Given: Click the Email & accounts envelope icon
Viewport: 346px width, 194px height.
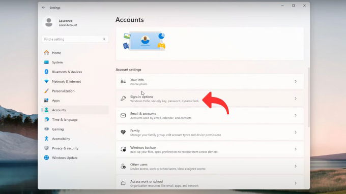Looking at the screenshot, I should click(123, 115).
